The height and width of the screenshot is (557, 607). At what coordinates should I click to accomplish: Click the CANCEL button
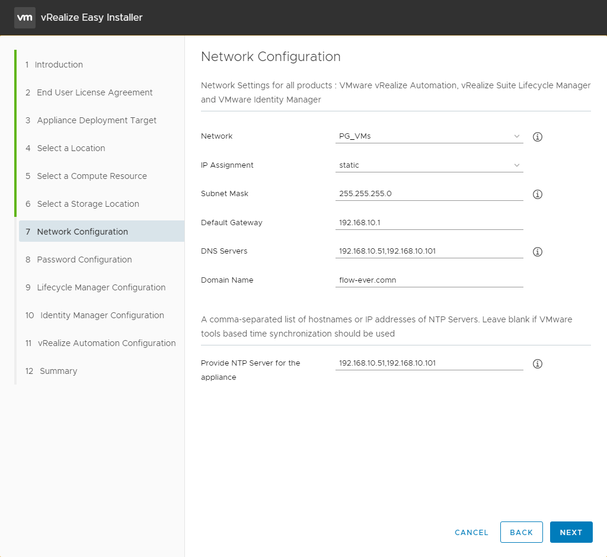tap(471, 532)
